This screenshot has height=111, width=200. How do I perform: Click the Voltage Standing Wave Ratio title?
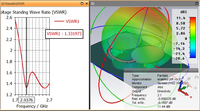(x=33, y=12)
